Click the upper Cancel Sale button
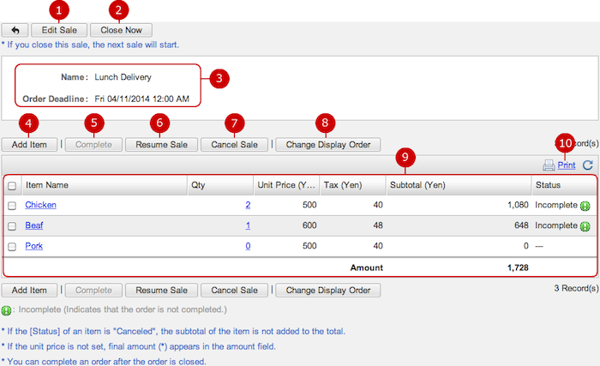Screen dimensions: 600x366 234,145
